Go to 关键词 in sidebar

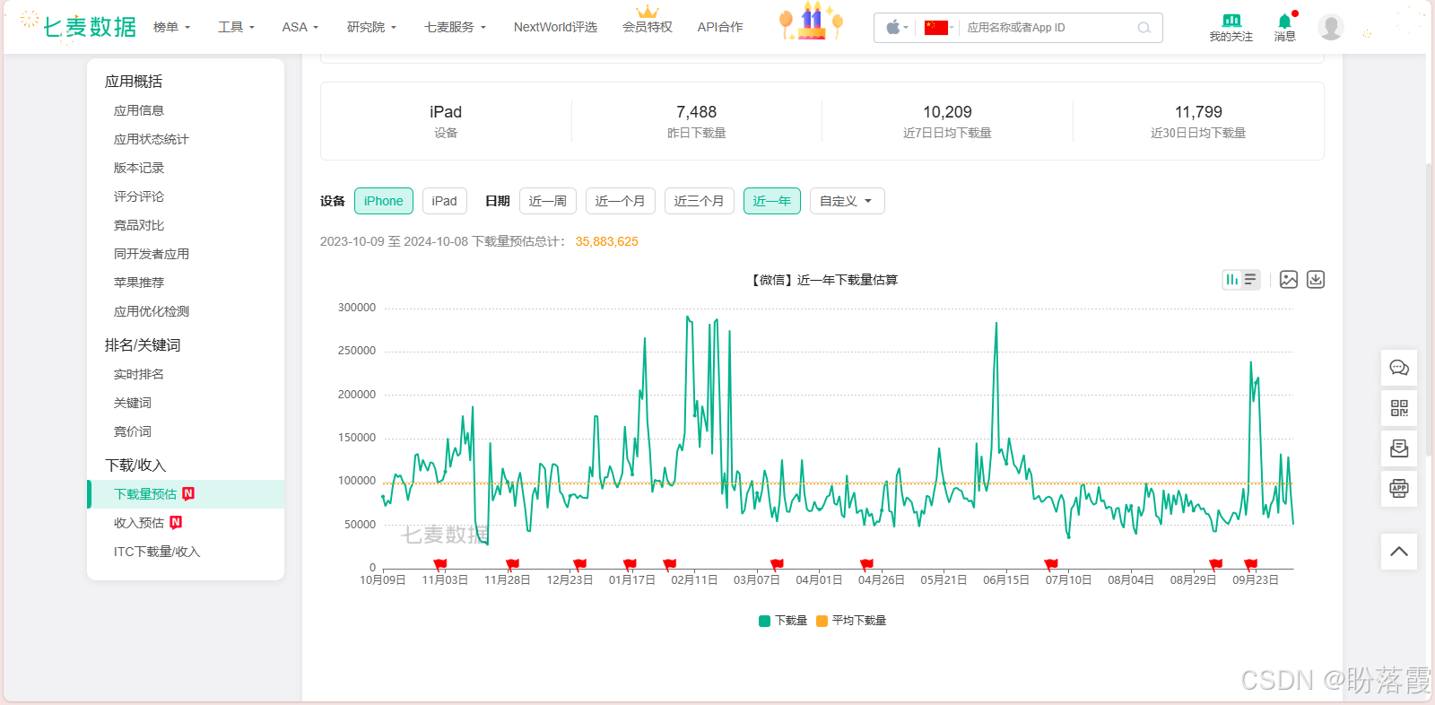pyautogui.click(x=133, y=403)
